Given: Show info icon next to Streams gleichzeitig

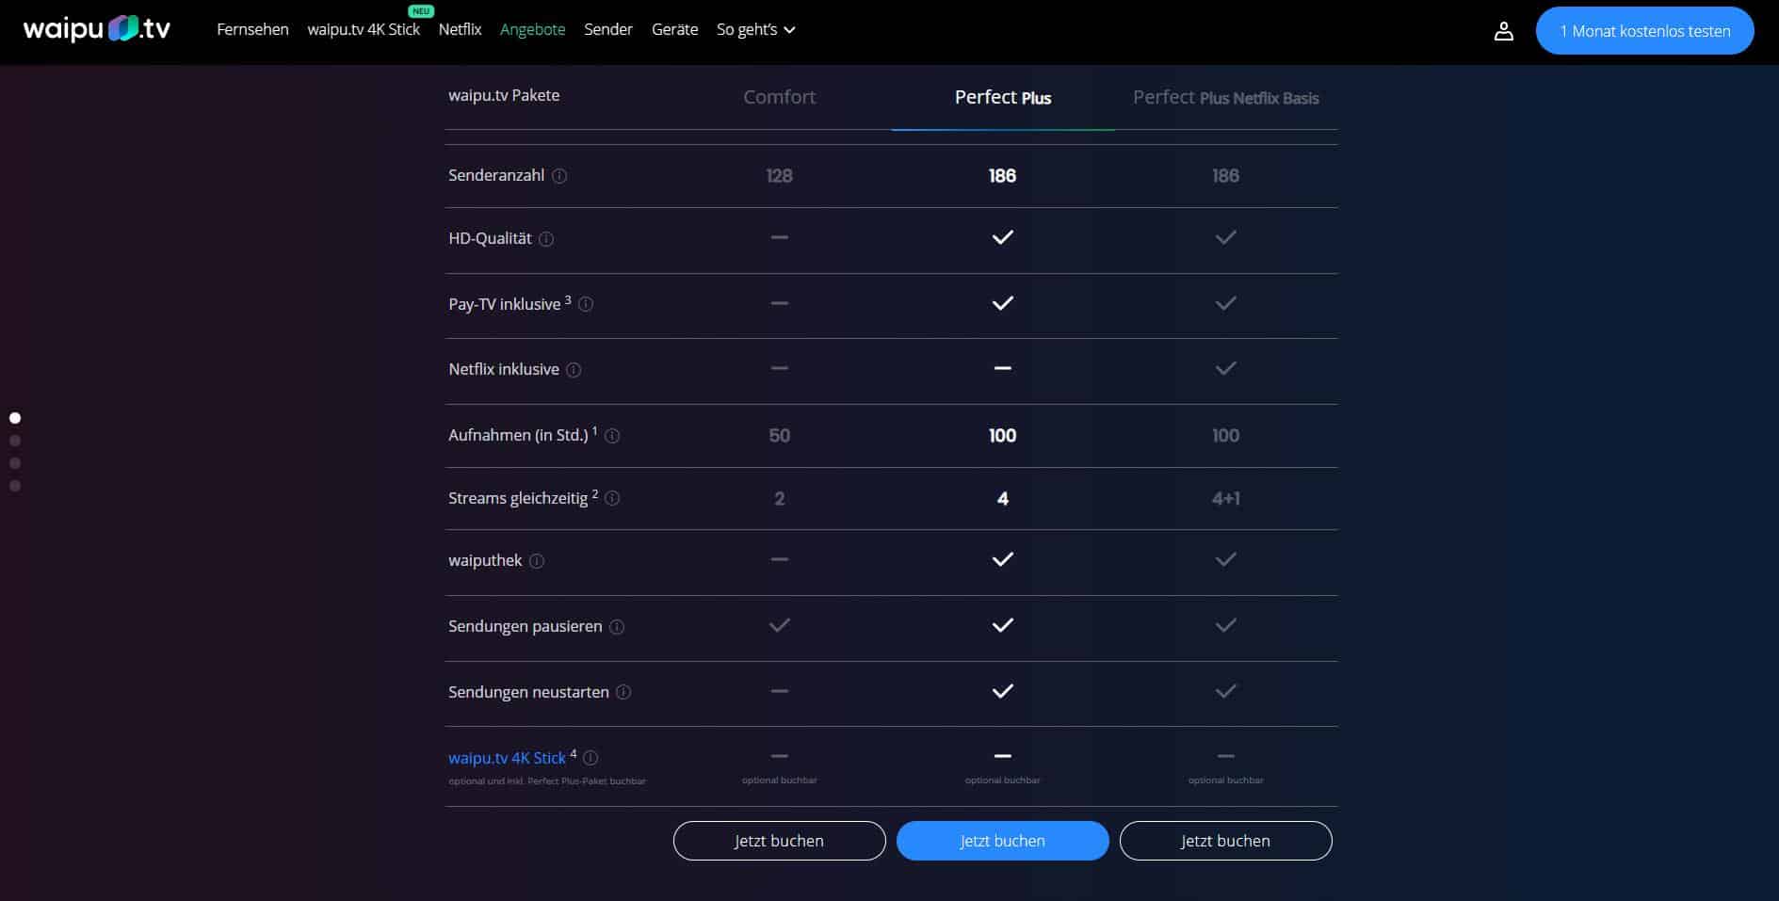Looking at the screenshot, I should 612,498.
